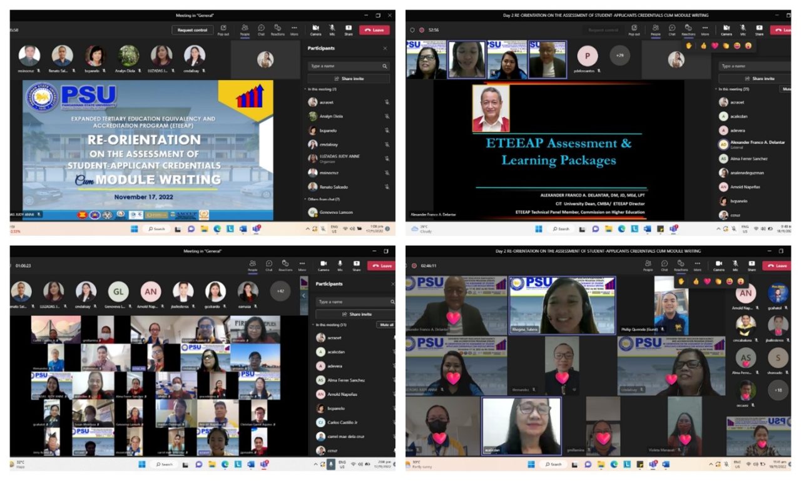Select People tab in meeting timed 52:56
Screen dimensions: 801x481
point(655,29)
